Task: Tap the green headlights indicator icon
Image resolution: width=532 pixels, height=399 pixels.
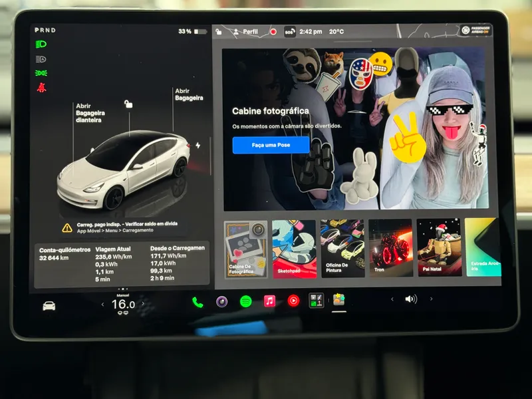Action: pyautogui.click(x=41, y=44)
